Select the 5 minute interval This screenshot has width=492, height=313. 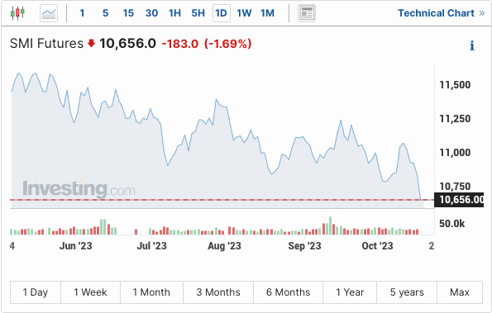(106, 13)
